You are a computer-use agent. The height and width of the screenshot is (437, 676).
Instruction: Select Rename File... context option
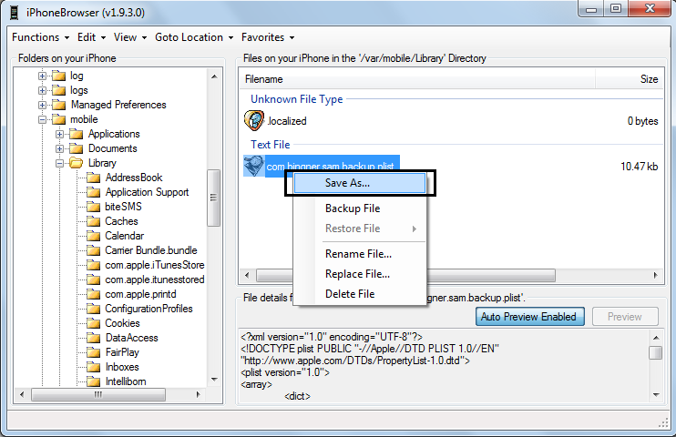[x=360, y=254]
